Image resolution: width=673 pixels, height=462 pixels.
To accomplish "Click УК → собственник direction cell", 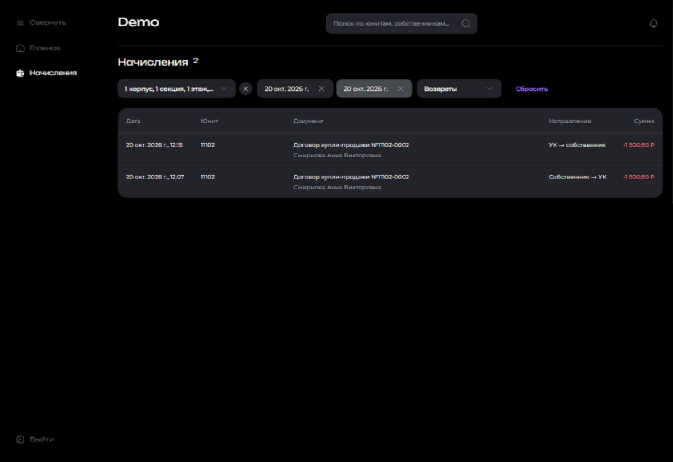I will [x=577, y=145].
